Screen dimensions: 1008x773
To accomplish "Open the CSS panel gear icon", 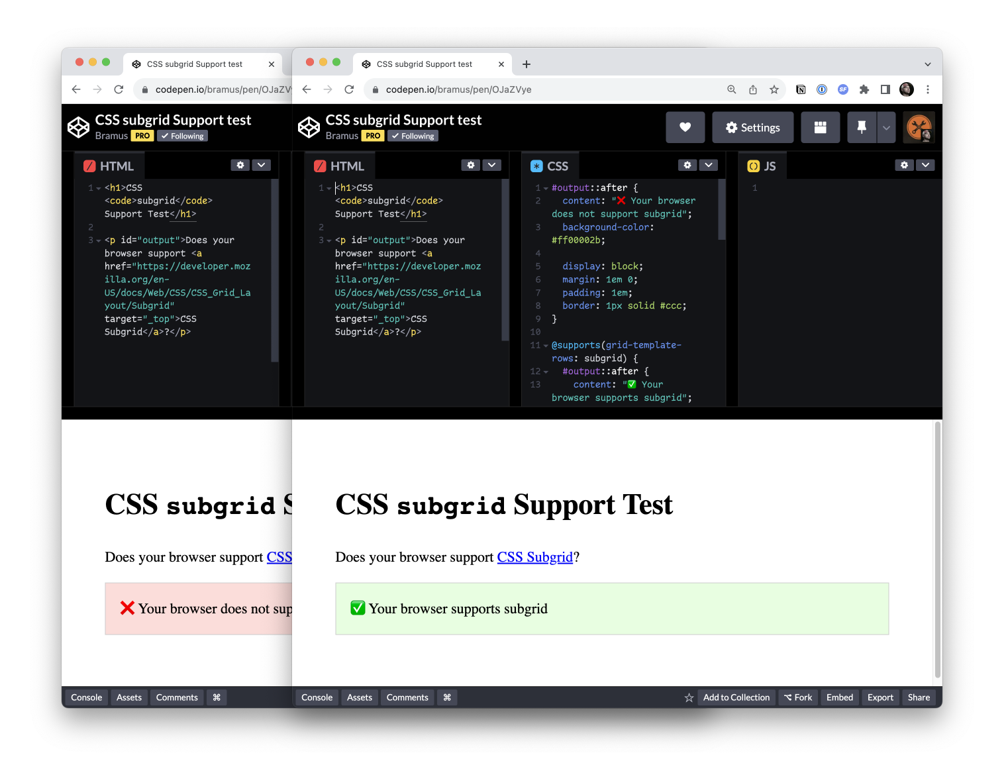I will click(687, 165).
